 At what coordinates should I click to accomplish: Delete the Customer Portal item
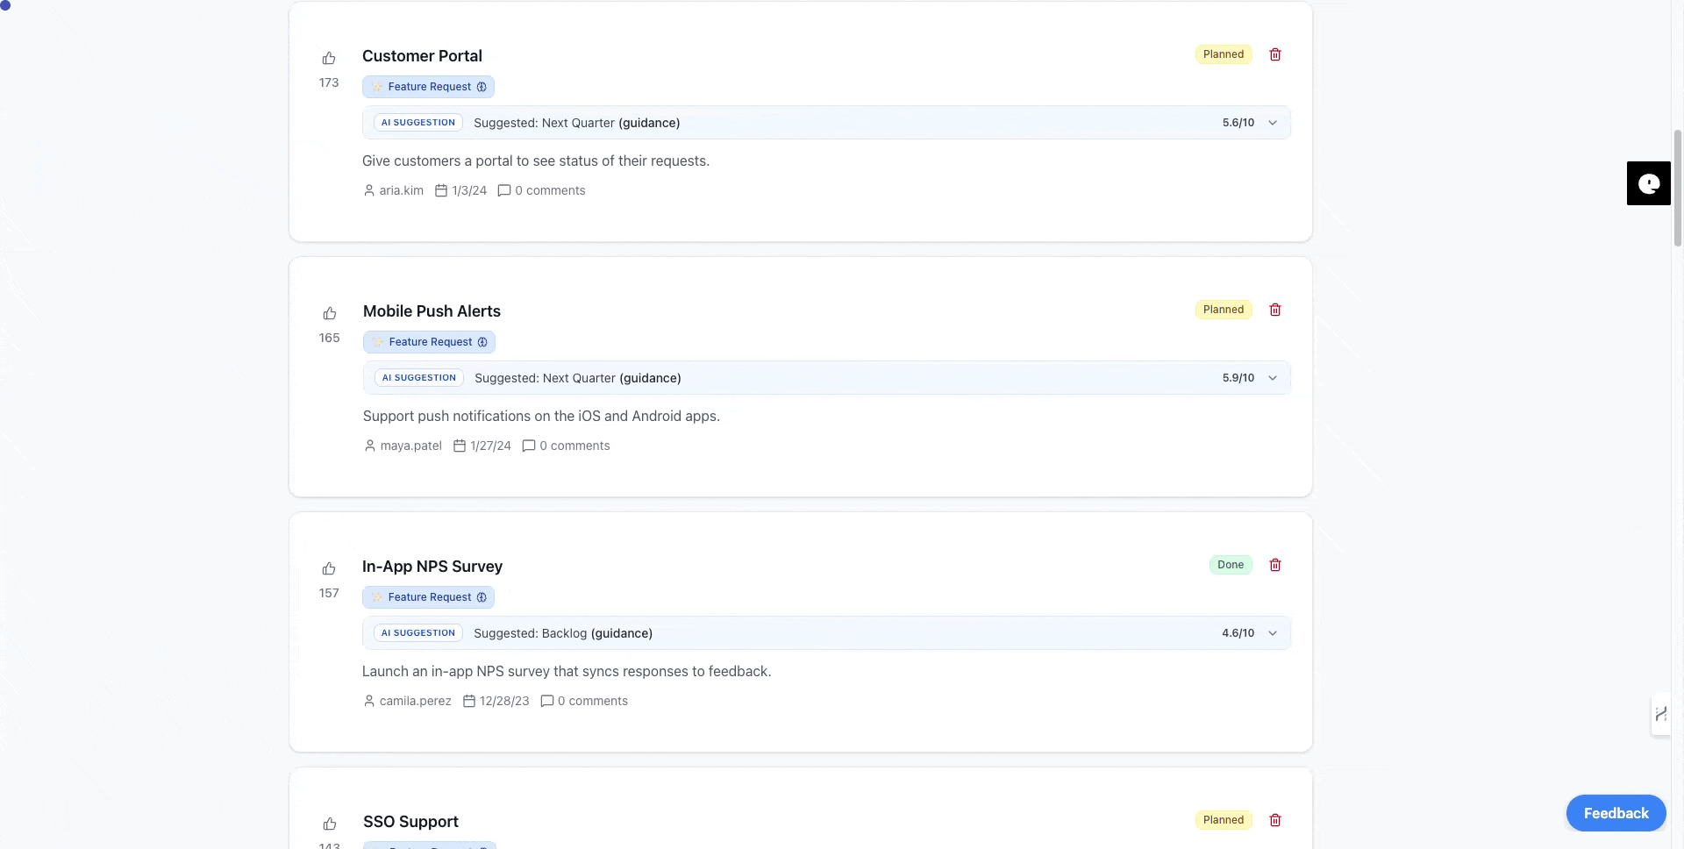tap(1275, 54)
